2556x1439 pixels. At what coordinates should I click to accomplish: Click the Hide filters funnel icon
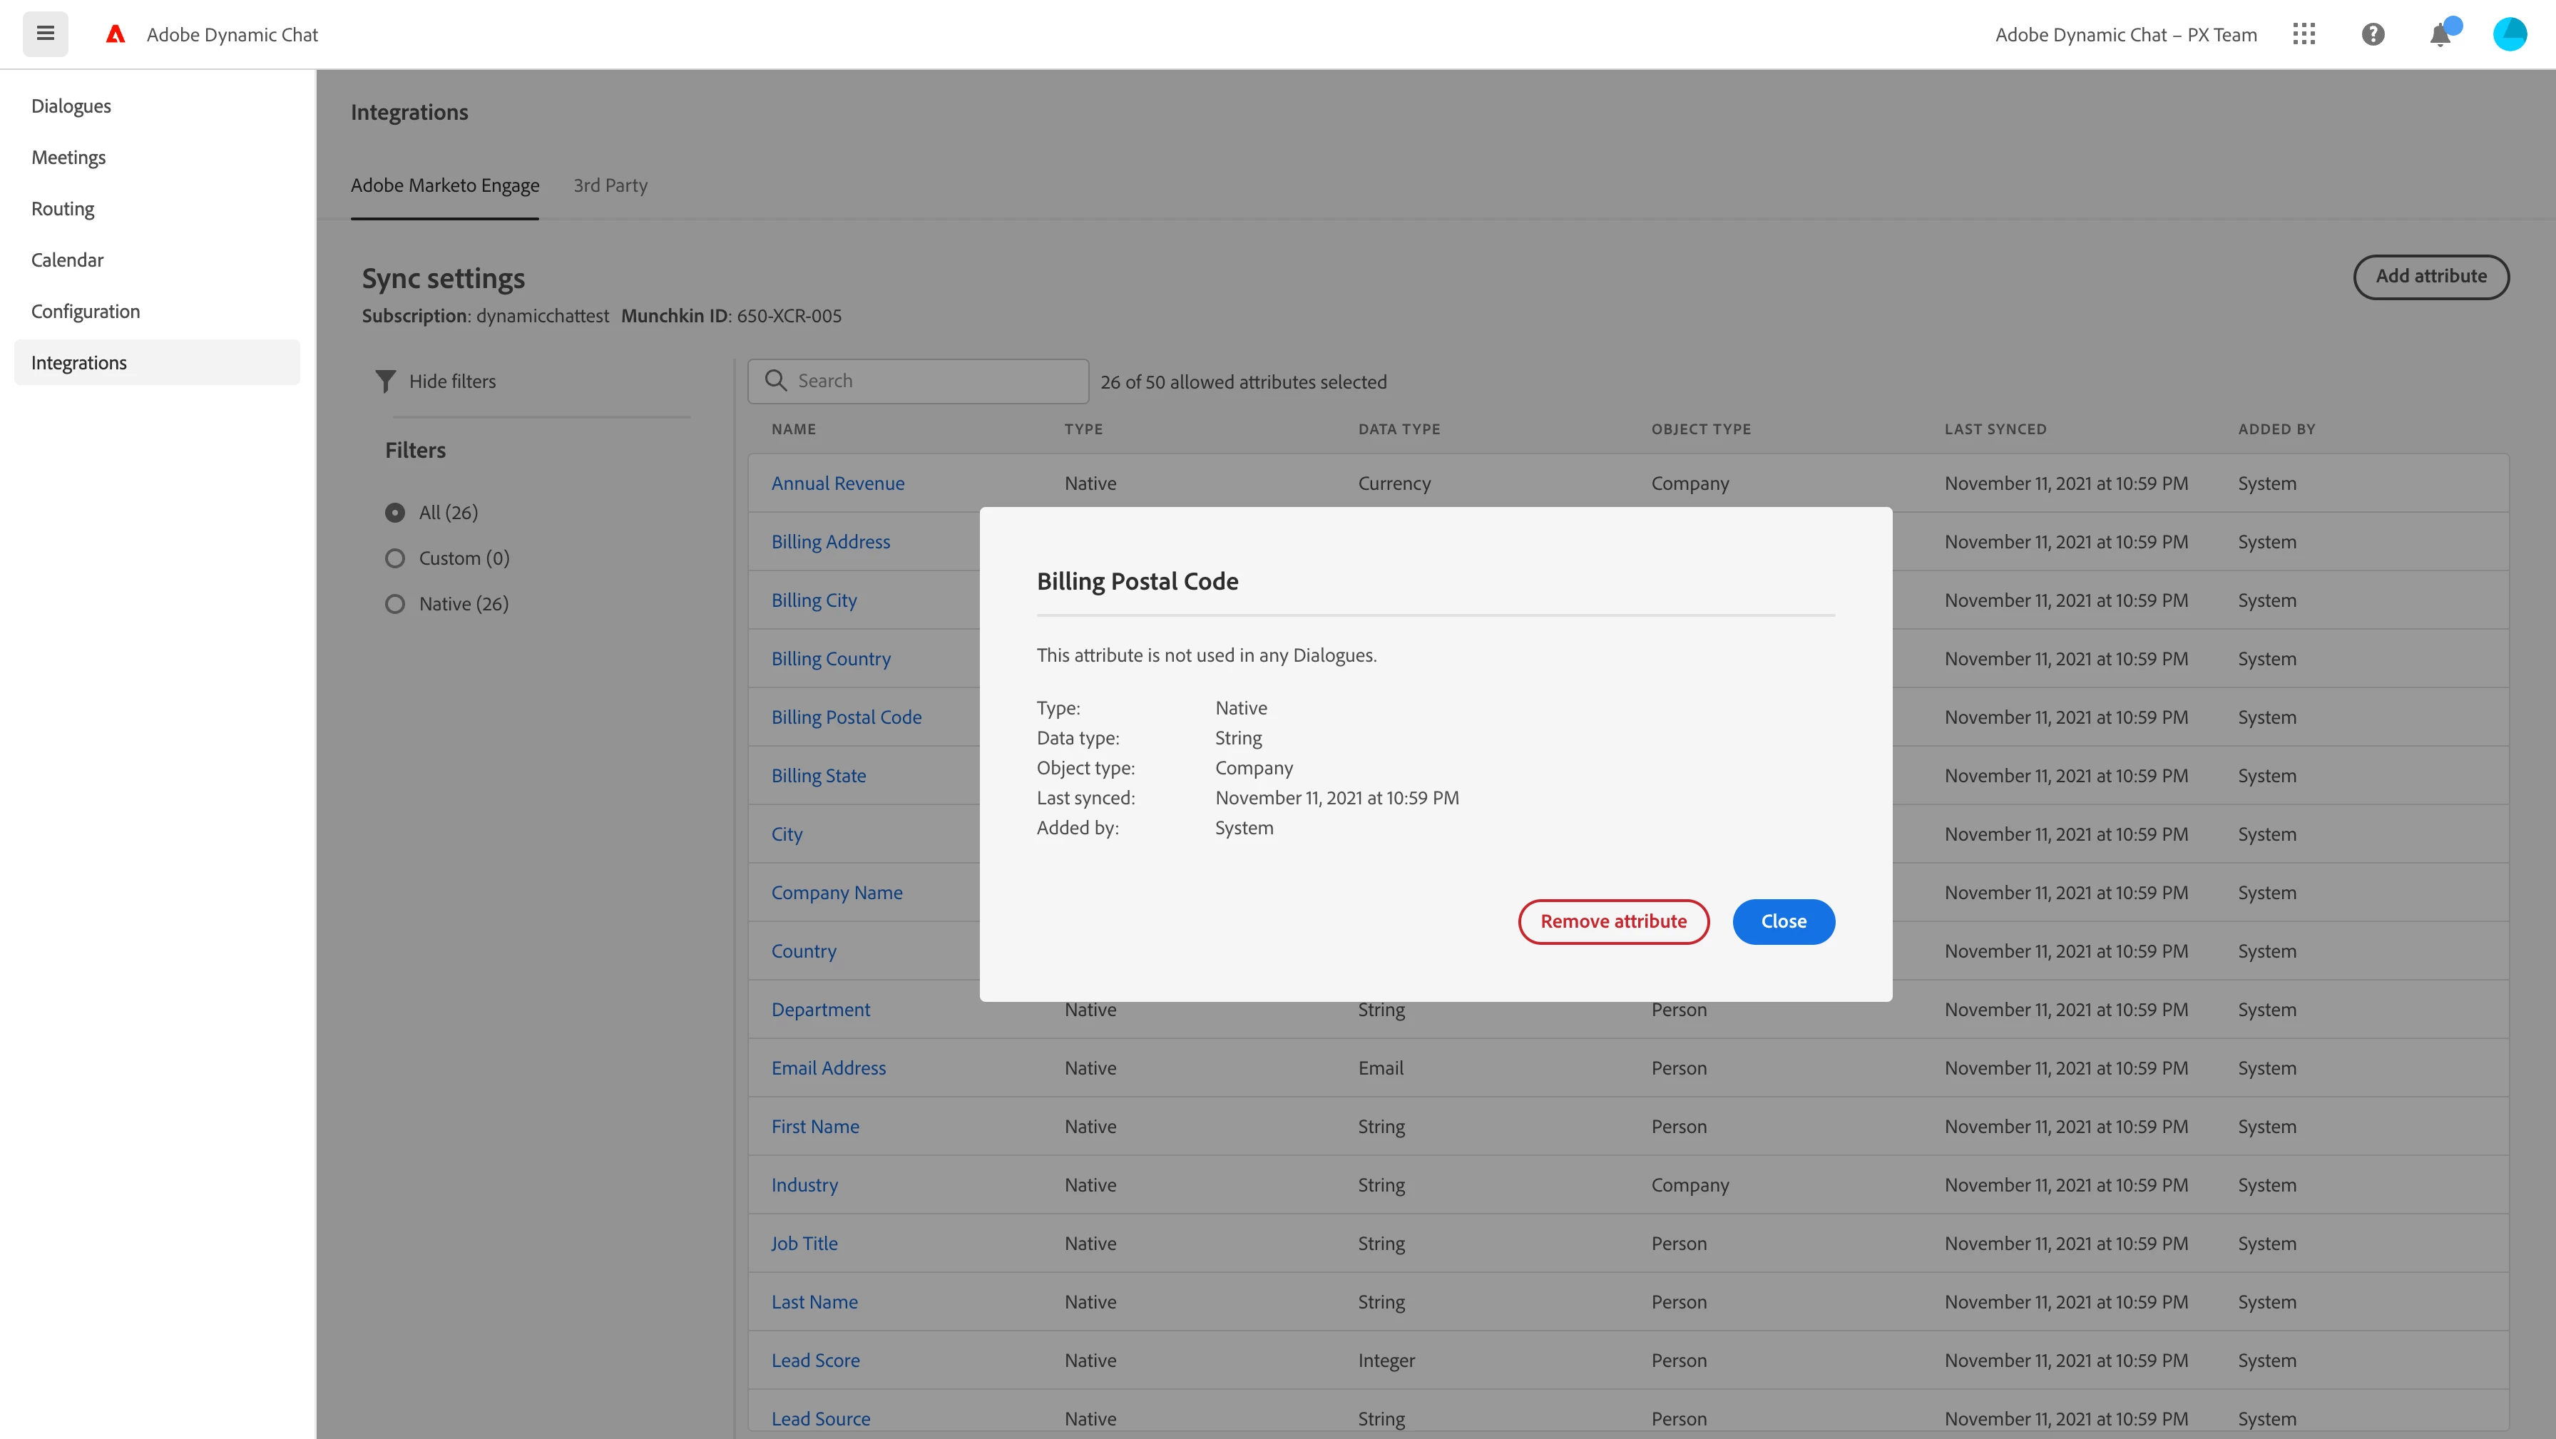coord(386,381)
